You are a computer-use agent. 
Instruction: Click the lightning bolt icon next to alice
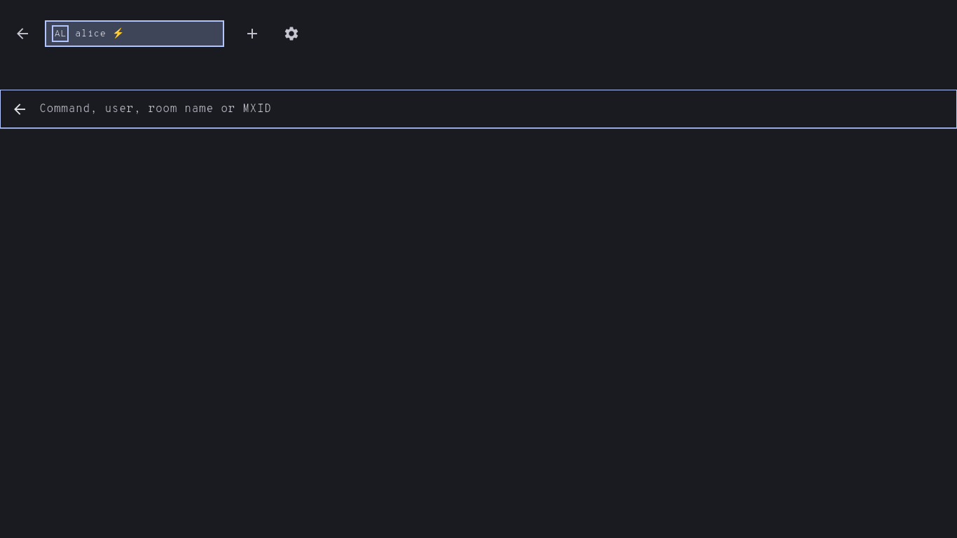pos(118,34)
